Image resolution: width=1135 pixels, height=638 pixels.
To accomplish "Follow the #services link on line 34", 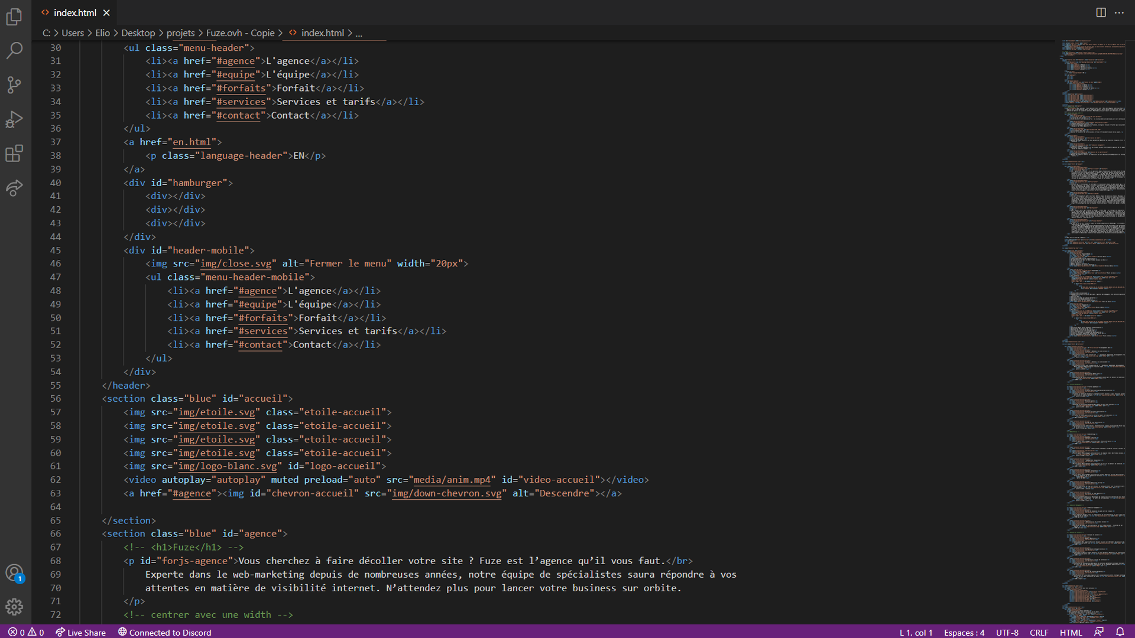I will point(241,102).
